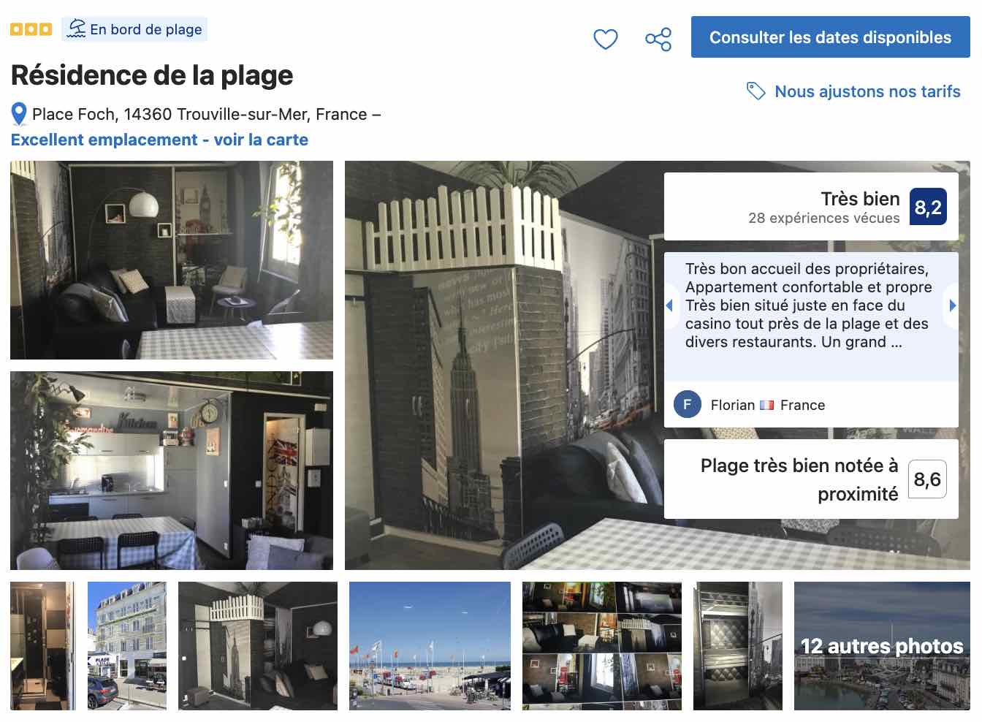Open the white building exterior thumbnail

[127, 646]
